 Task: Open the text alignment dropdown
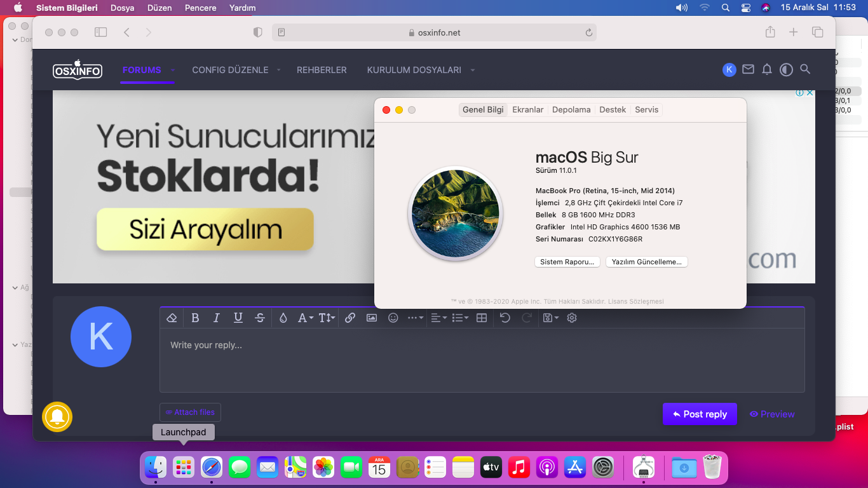click(438, 318)
